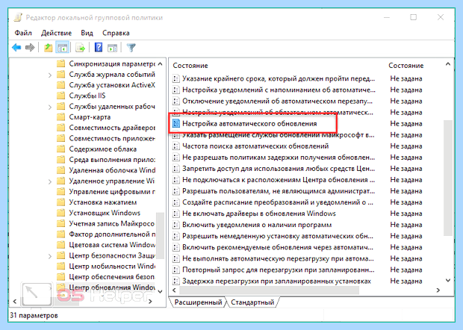Sort by the right Состояние column header

pyautogui.click(x=406, y=66)
